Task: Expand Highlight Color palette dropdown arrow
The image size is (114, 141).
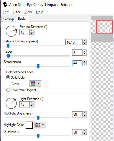Action: [43, 125]
